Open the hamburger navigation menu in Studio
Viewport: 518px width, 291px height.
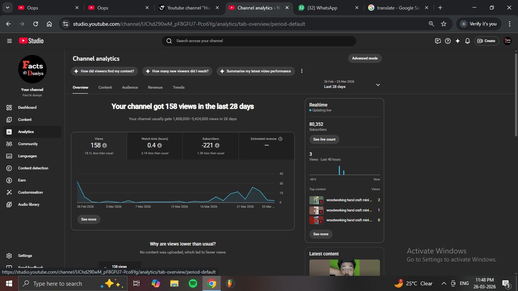9,41
